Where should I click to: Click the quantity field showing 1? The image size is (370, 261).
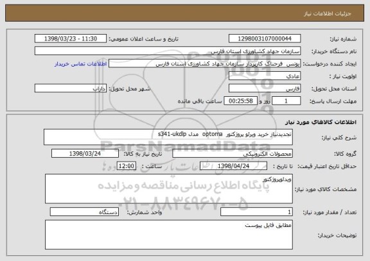(256, 212)
